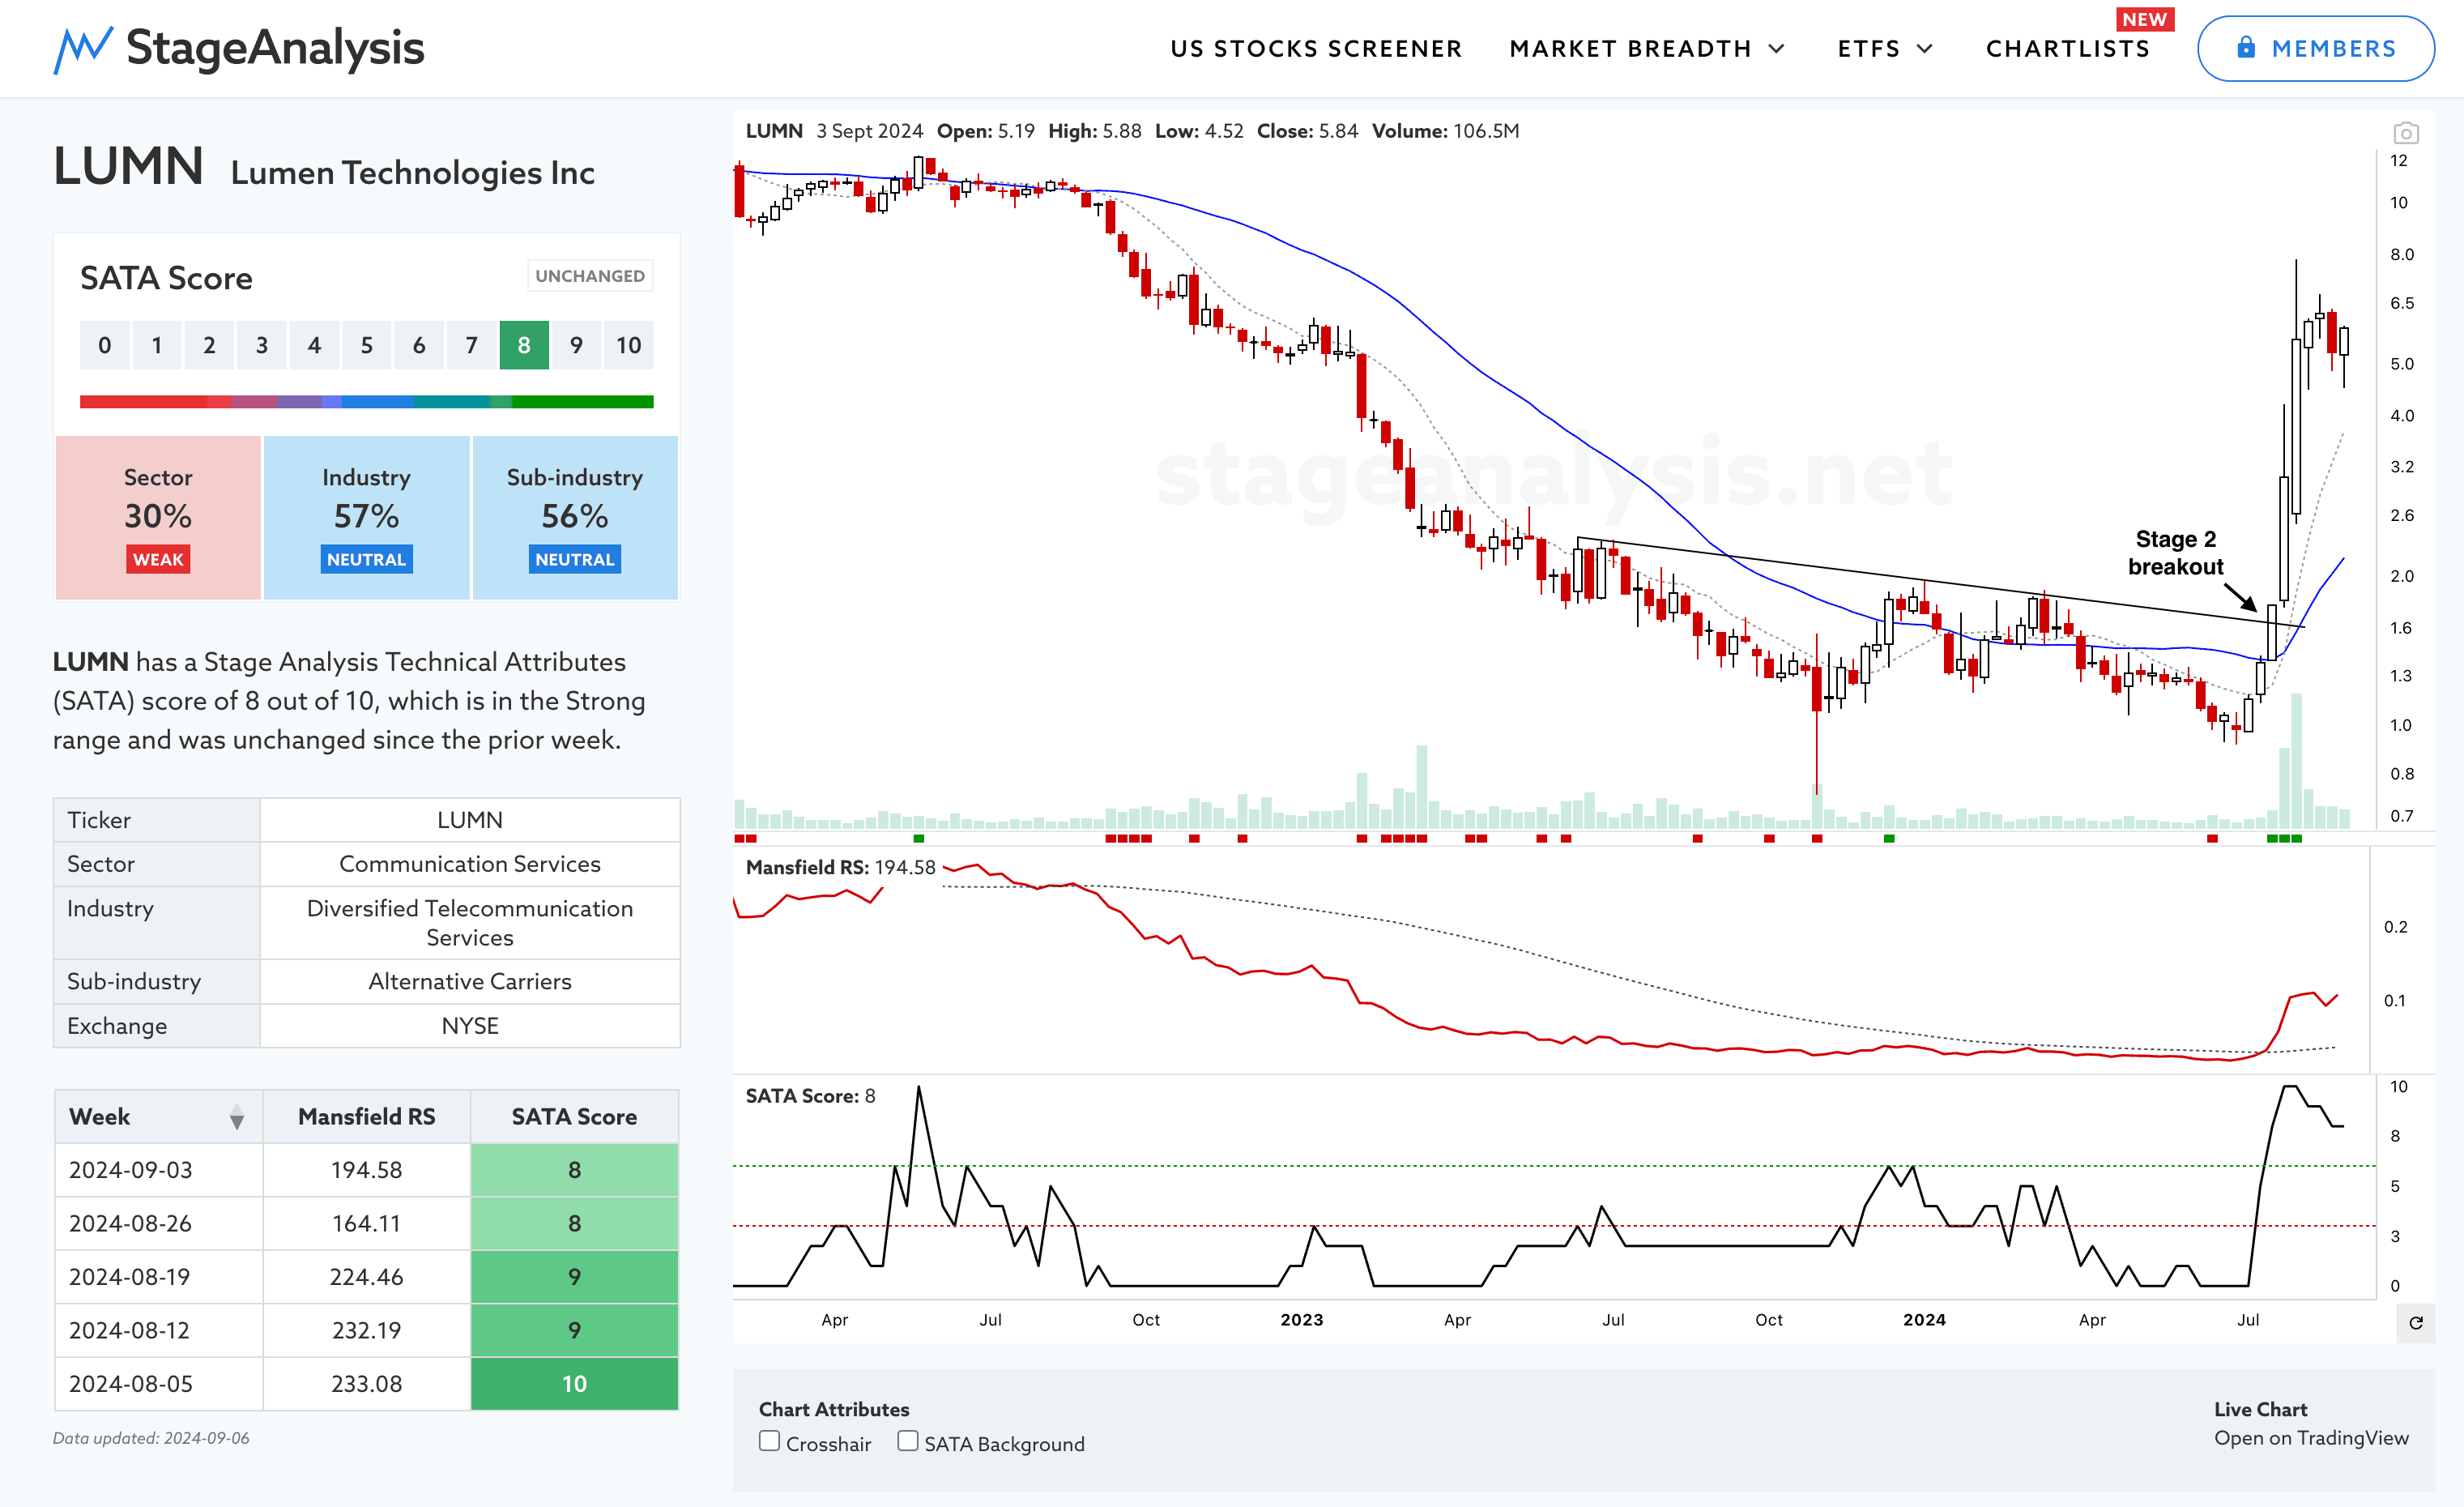Click the Sector 30% Weak card
The image size is (2464, 1507).
(x=158, y=517)
